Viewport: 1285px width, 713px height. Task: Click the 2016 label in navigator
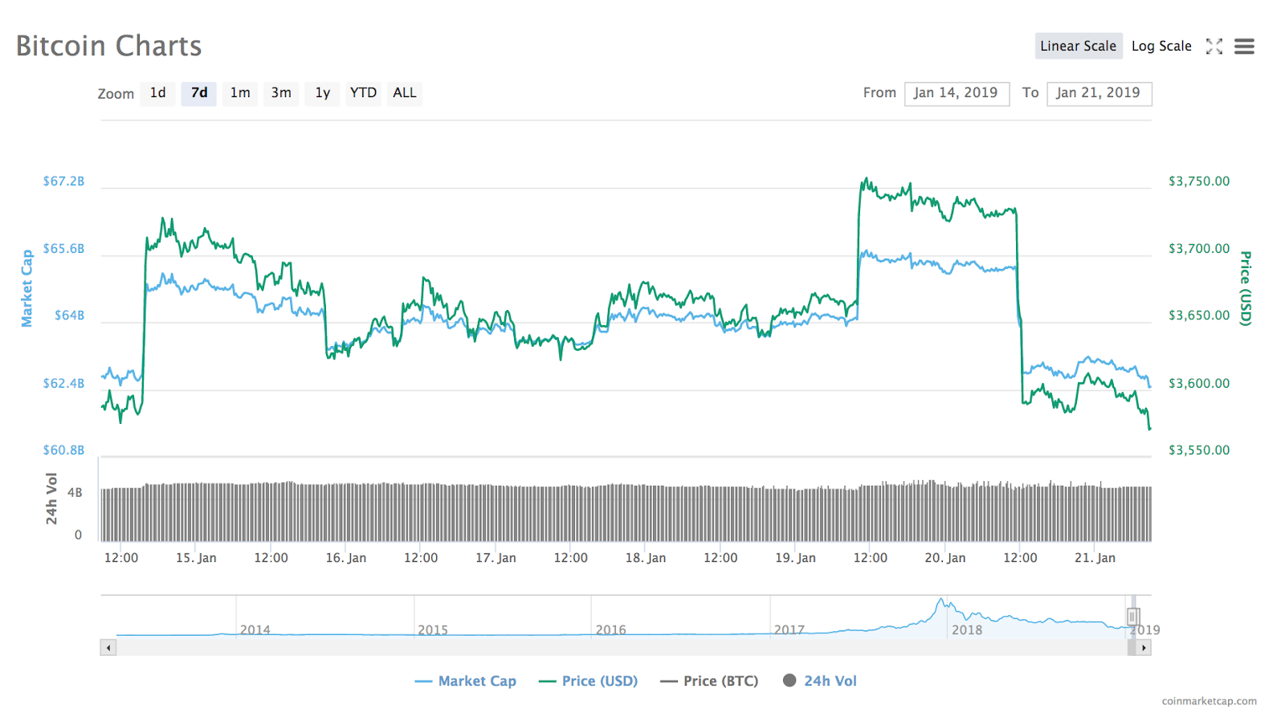coord(611,630)
